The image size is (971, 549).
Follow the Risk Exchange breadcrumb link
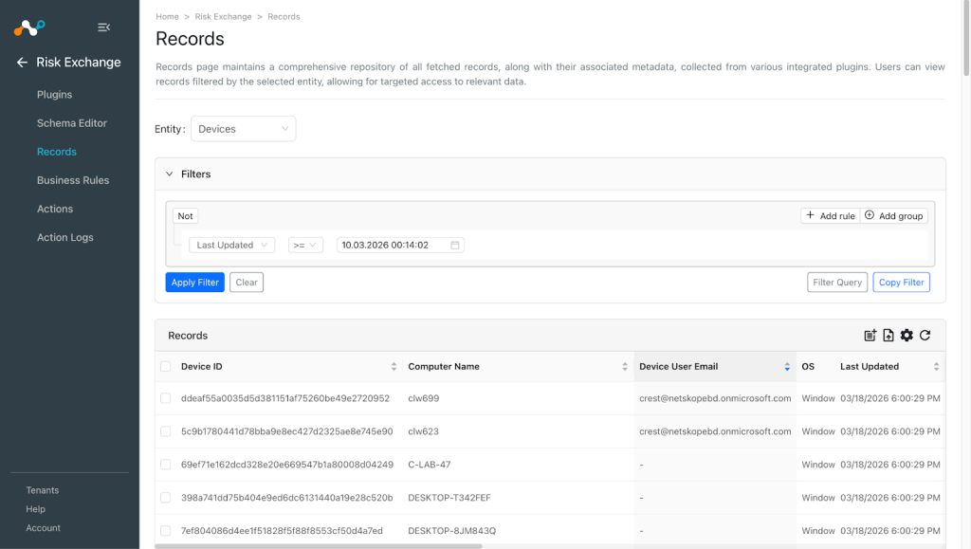click(x=223, y=17)
